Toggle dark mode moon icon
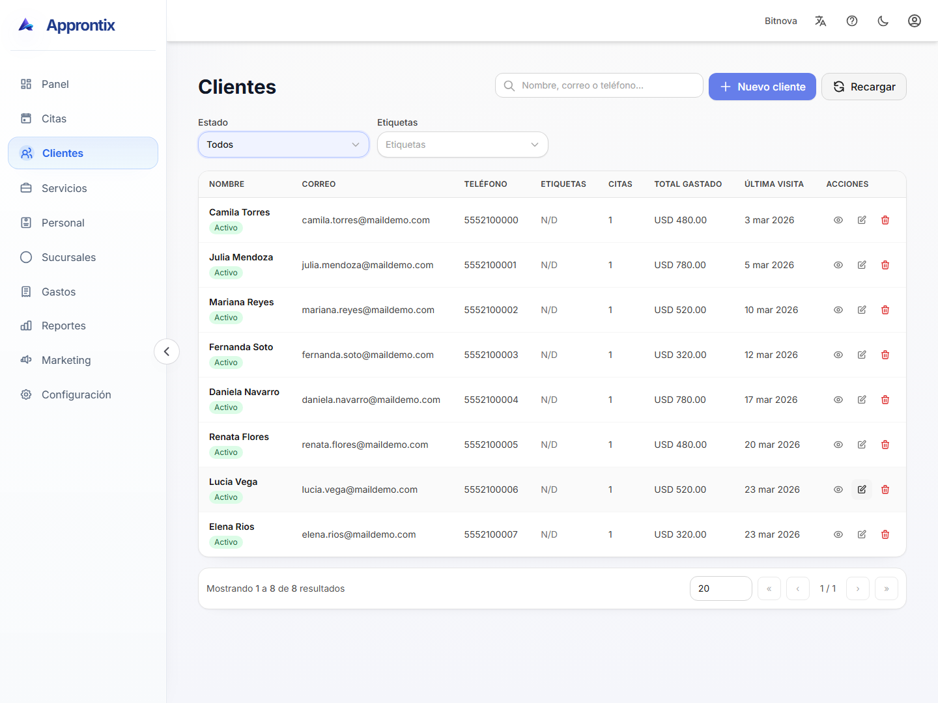938x703 pixels. click(883, 21)
